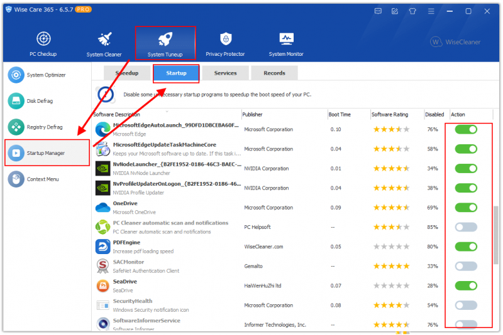Click the NvProfileUpdaterOnLogon NVIDIA icon
Screen dimensions: 503x335
tap(103, 188)
